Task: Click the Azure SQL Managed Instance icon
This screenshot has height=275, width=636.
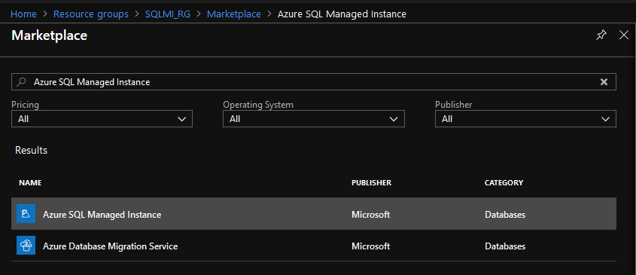Action: pos(26,214)
